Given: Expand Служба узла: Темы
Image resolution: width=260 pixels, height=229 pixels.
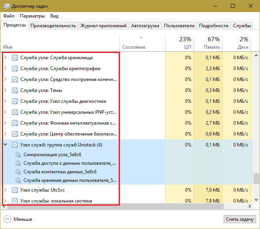Looking at the screenshot, I should [x=5, y=90].
